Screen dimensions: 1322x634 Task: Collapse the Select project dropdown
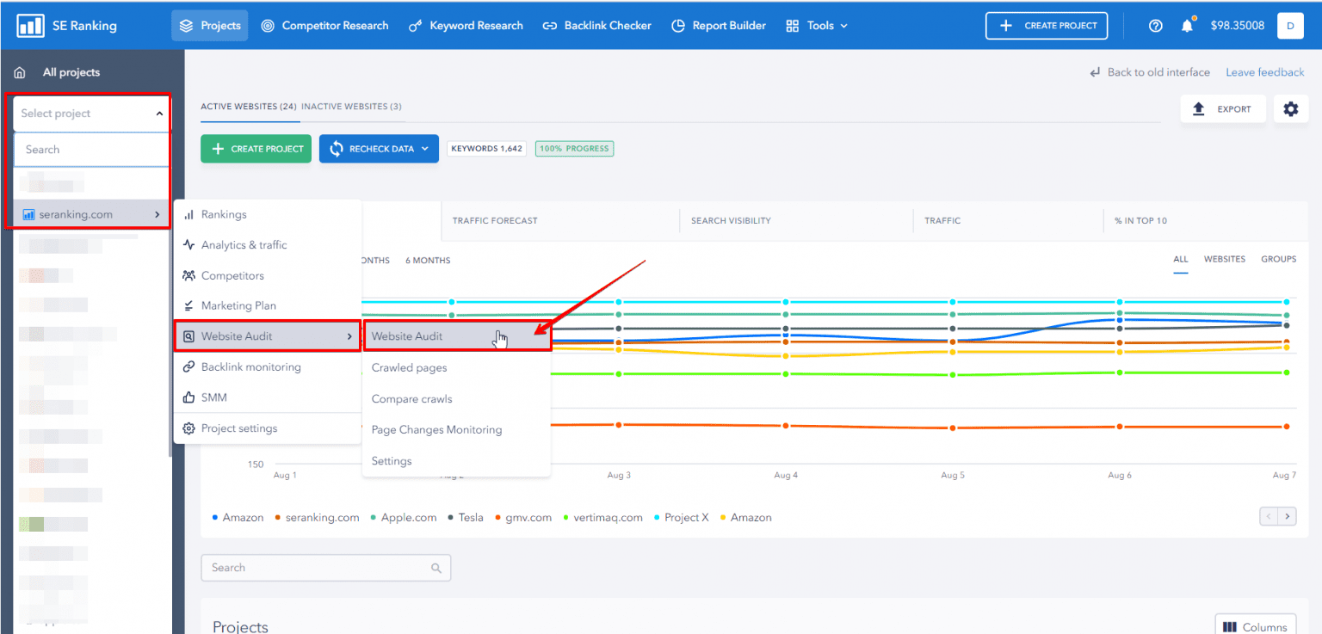tap(159, 114)
